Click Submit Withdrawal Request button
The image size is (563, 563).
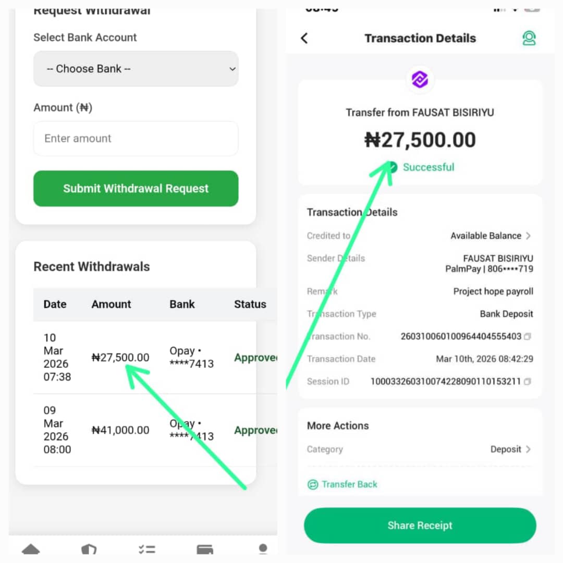[136, 189]
